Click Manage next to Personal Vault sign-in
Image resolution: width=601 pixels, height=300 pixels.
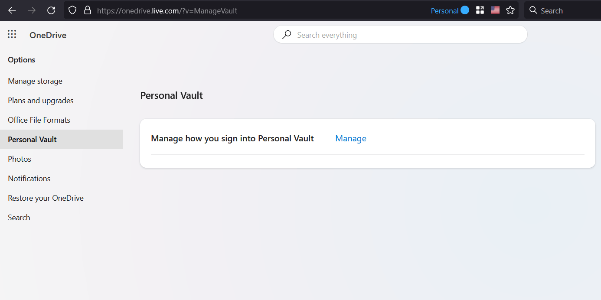click(x=351, y=138)
